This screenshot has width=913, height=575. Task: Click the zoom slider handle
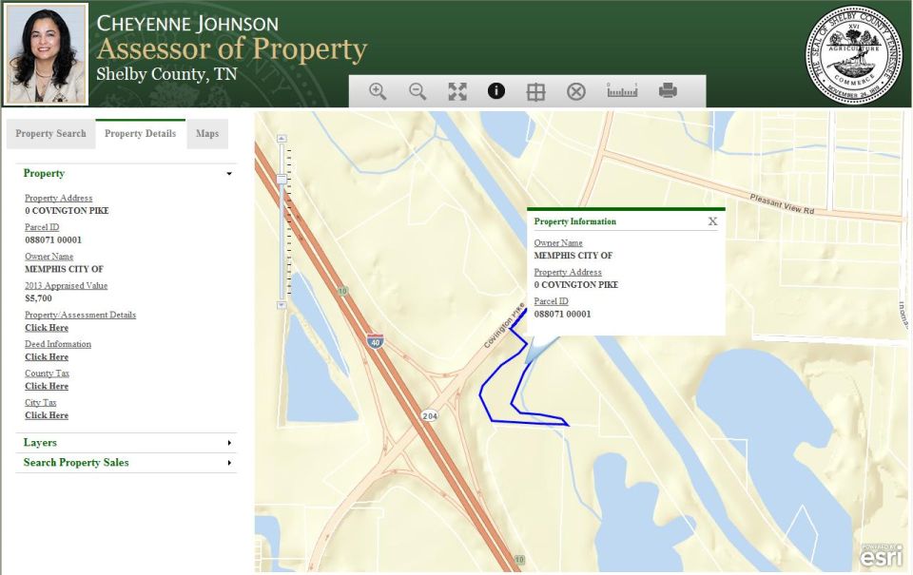[x=282, y=179]
